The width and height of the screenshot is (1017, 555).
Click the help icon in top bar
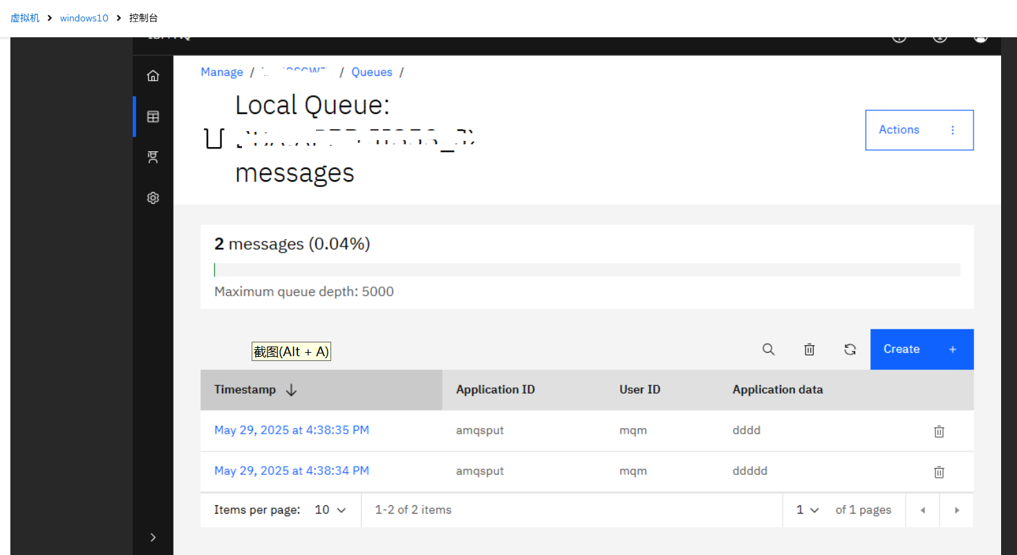[x=899, y=39]
